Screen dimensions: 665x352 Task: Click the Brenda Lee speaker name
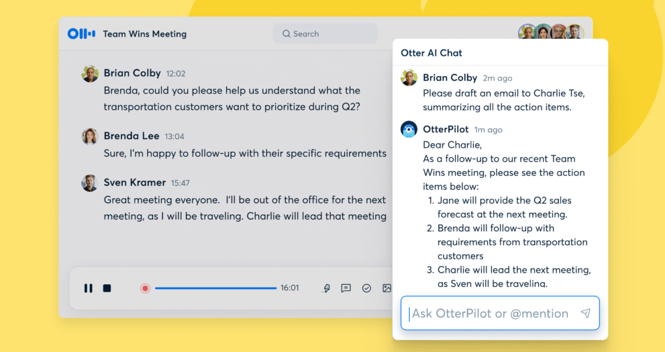(132, 136)
